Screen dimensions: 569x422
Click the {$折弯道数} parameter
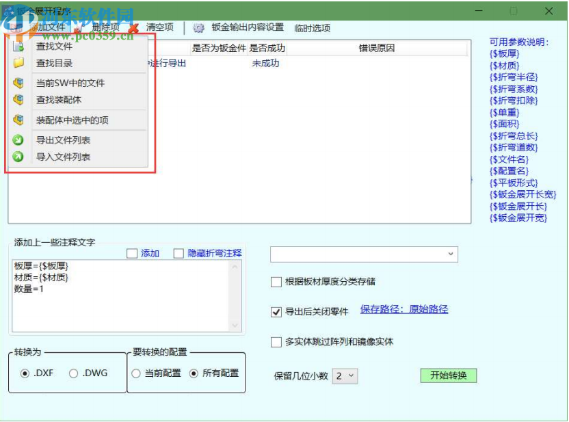(514, 148)
